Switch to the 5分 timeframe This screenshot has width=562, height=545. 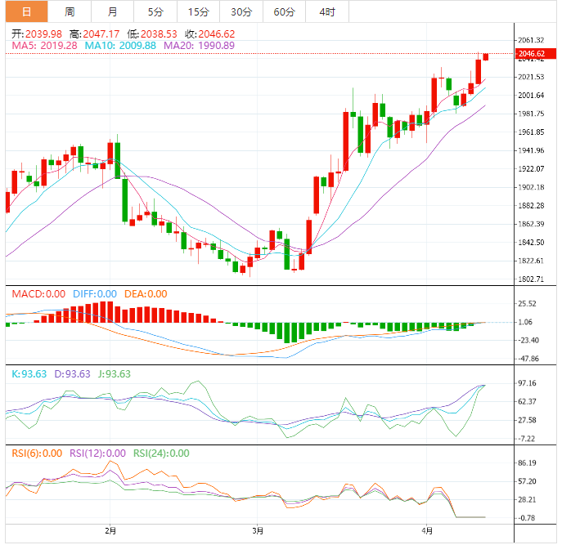tap(155, 11)
